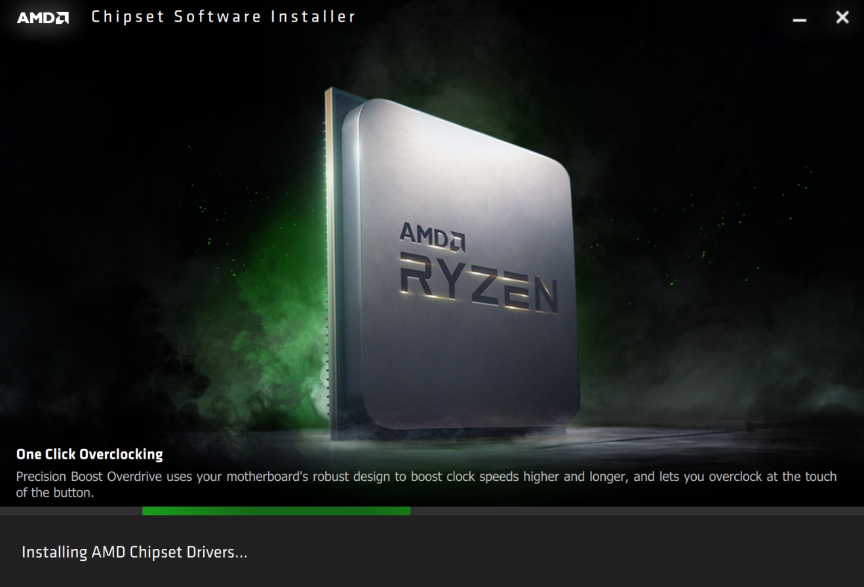Image resolution: width=864 pixels, height=587 pixels.
Task: Click empty title bar area beside the installer title
Action: click(570, 18)
